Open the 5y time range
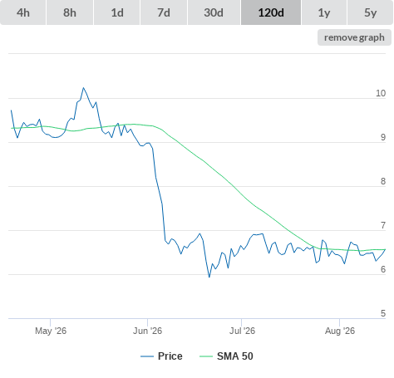394x378 pixels. click(x=370, y=12)
